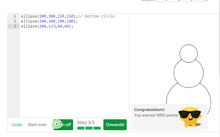Click the snowman's top head circle
Image resolution: width=220 pixels, height=137 pixels.
tap(189, 54)
